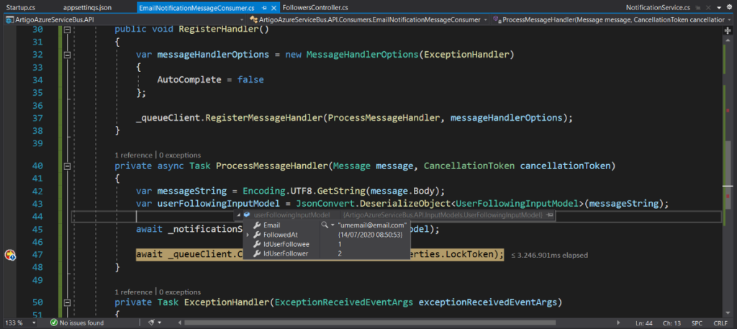737x329 pixels.
Task: Click the 'Ln: 44' line indicator
Action: [645, 323]
